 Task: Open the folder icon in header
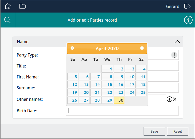coord(22,6)
